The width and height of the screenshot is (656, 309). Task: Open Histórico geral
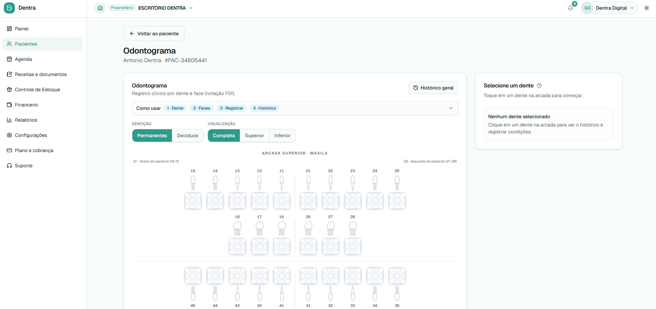(x=433, y=88)
